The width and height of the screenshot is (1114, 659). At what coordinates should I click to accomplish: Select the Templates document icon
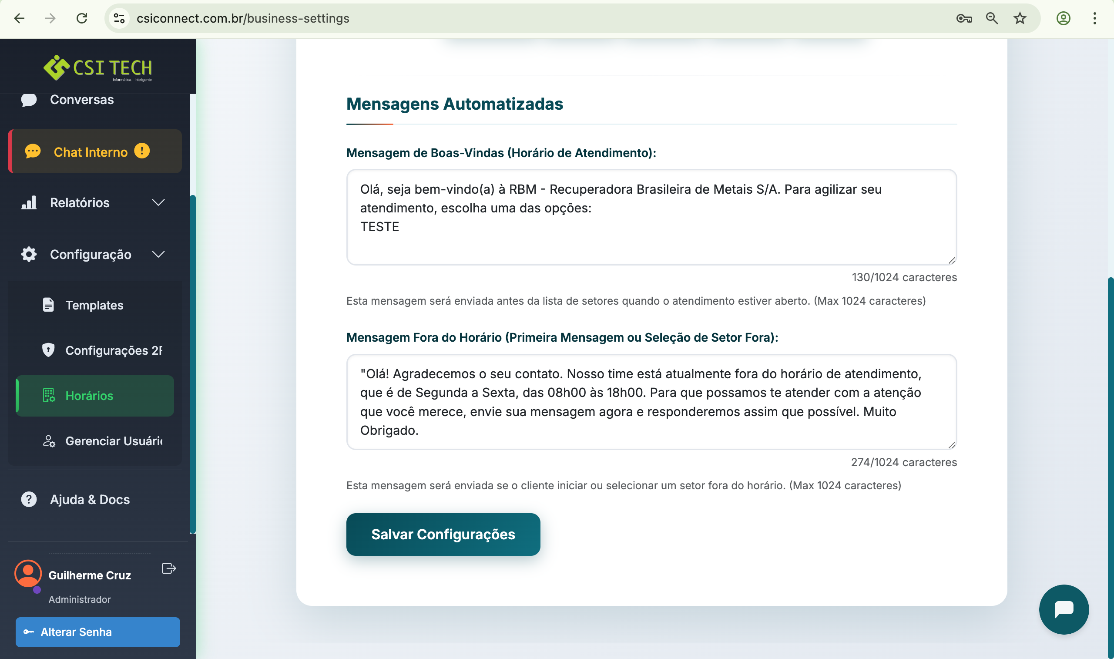[x=47, y=305]
